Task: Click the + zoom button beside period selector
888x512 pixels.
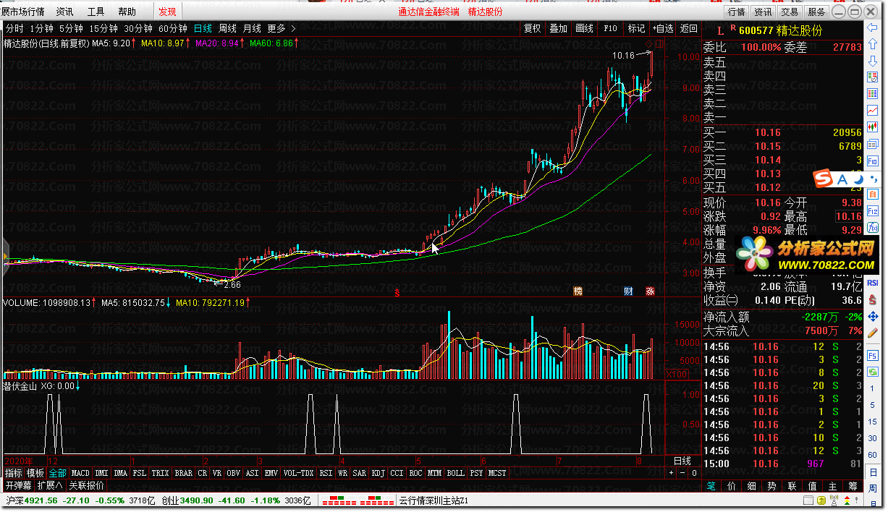Action: [671, 473]
